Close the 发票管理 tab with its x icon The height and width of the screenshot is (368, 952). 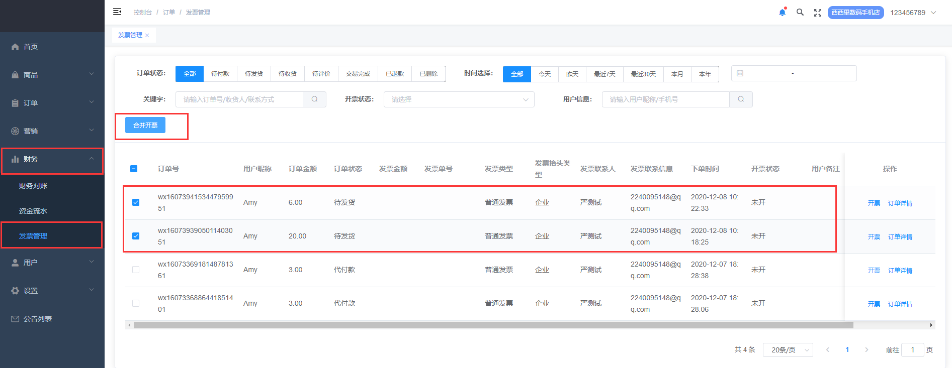point(147,36)
